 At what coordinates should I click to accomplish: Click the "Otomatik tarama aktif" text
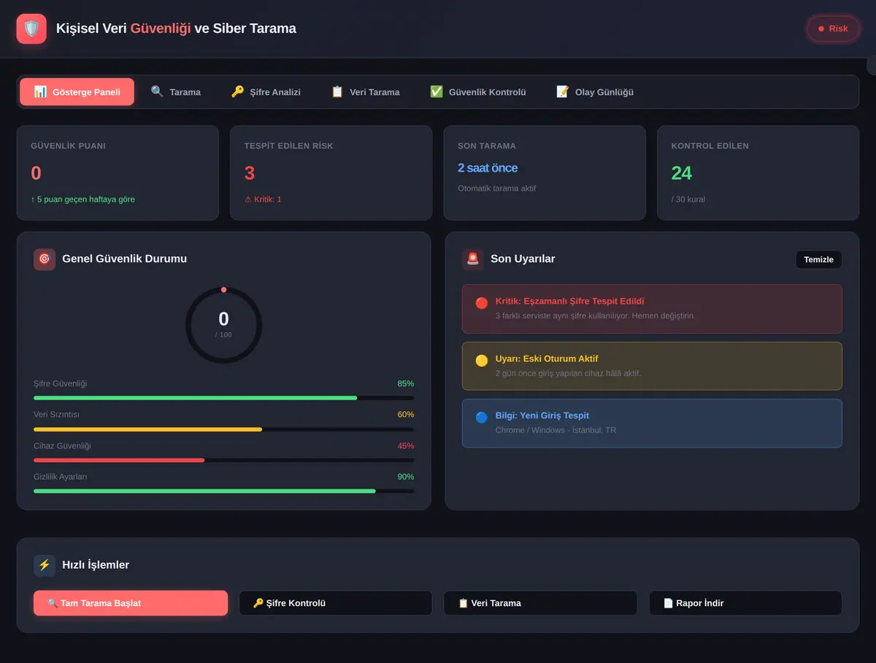(x=497, y=188)
